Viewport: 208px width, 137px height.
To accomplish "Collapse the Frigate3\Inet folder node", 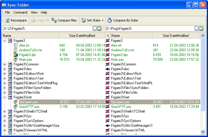I will point(5,97).
